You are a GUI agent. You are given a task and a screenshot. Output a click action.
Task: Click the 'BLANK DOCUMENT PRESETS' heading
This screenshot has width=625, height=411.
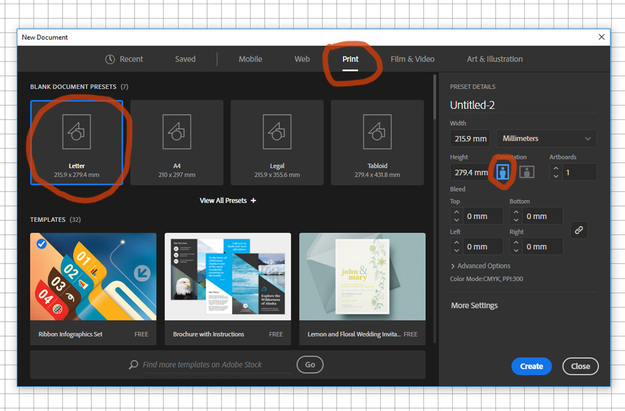click(73, 86)
